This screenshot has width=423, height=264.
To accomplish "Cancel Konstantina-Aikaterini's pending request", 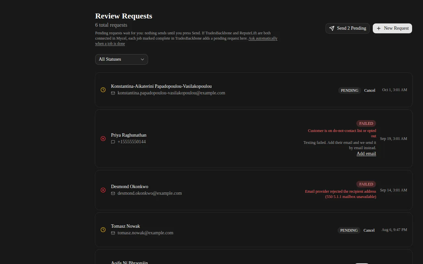I will pos(370,90).
